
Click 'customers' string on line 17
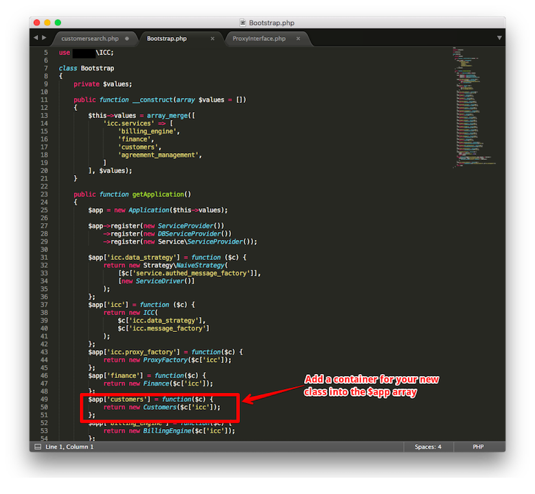tap(138, 147)
